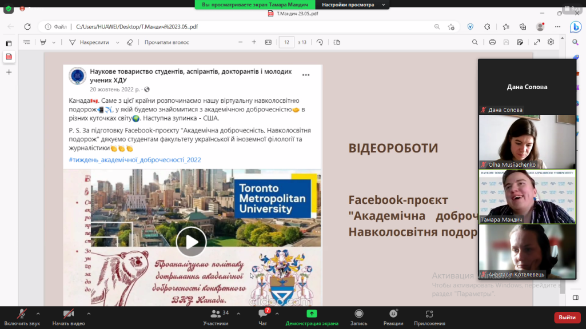Print the PDF document

tap(492, 42)
